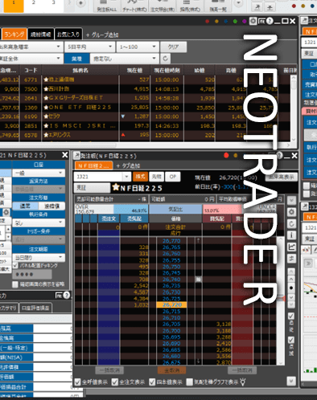Expand the 1~100 range dropdown
The width and height of the screenshot is (317, 400).
click(x=138, y=47)
